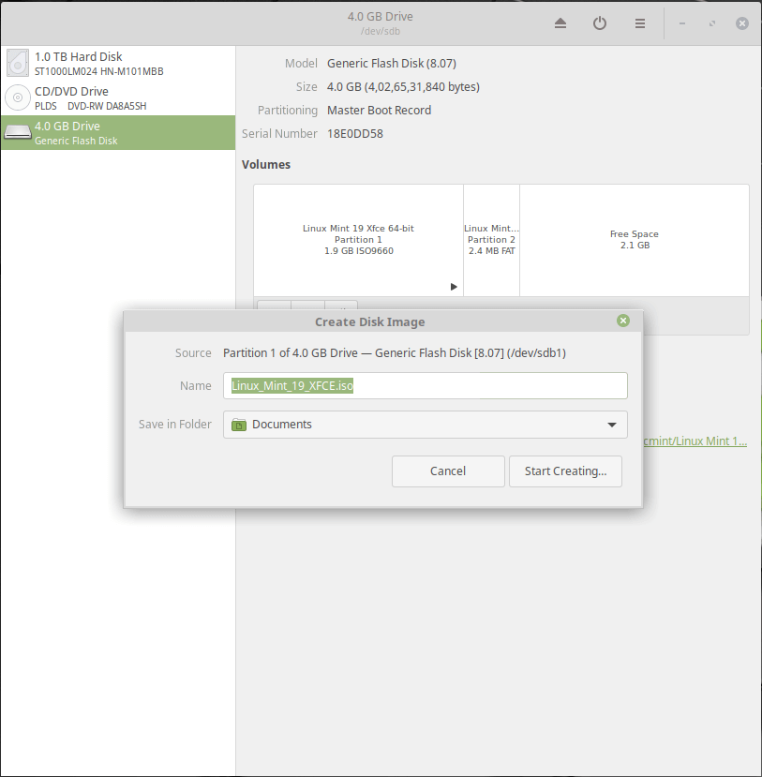Close the Create Disk Image dialog
The image size is (762, 777).
click(623, 321)
